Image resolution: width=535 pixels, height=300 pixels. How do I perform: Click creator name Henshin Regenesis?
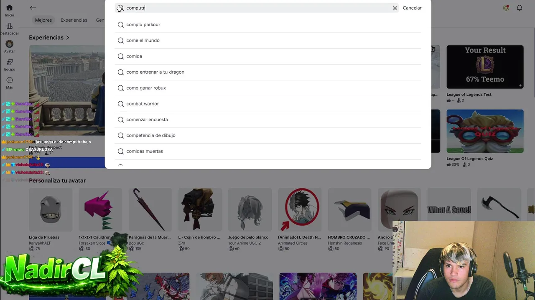[345, 243]
